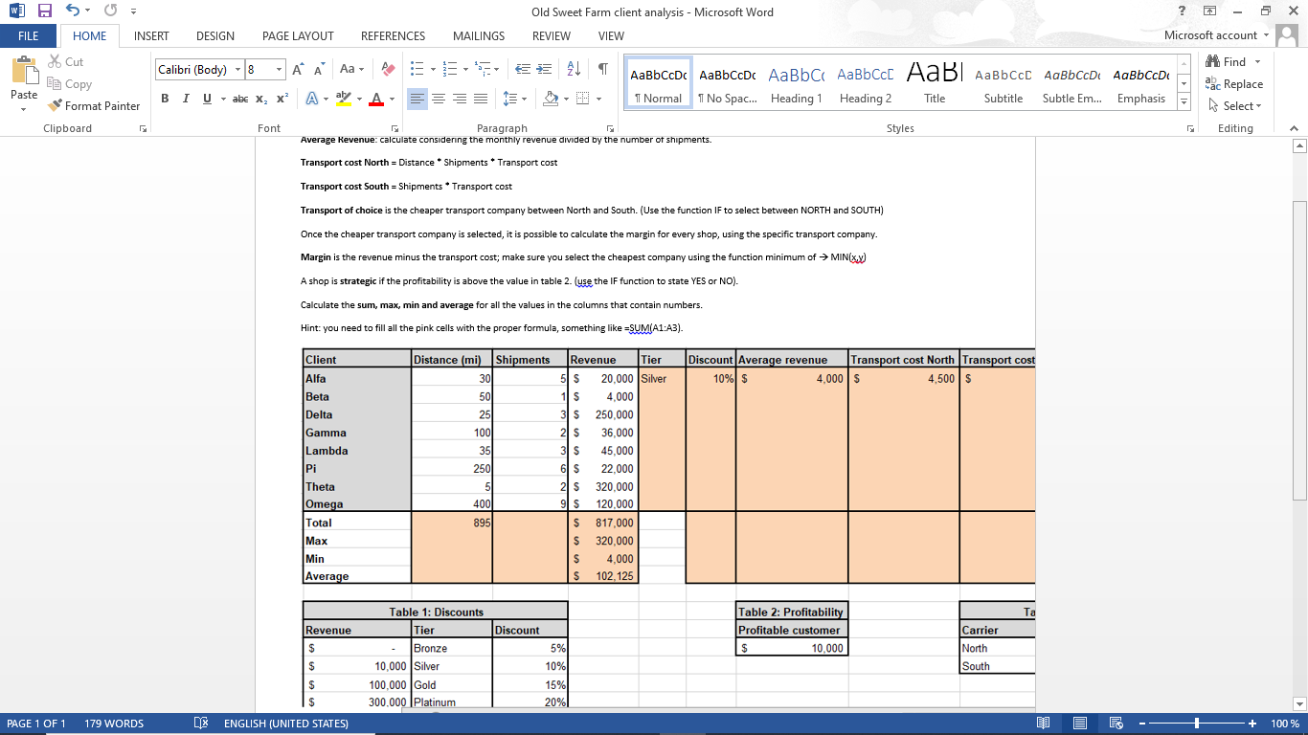This screenshot has width=1308, height=735.
Task: Apply subscript formatting
Action: tap(259, 99)
